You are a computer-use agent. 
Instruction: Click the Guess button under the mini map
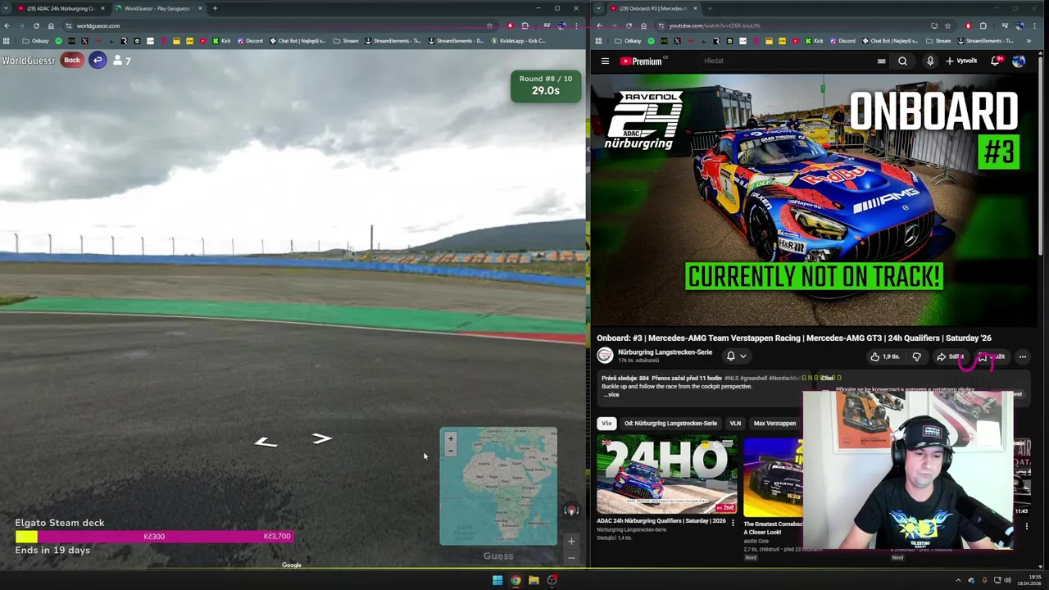pyautogui.click(x=498, y=556)
